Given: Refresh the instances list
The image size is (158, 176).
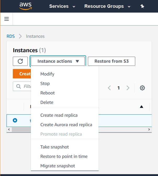Looking at the screenshot, I should coord(20,61).
